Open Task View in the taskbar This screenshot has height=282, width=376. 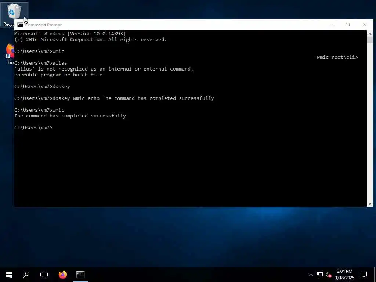44,275
